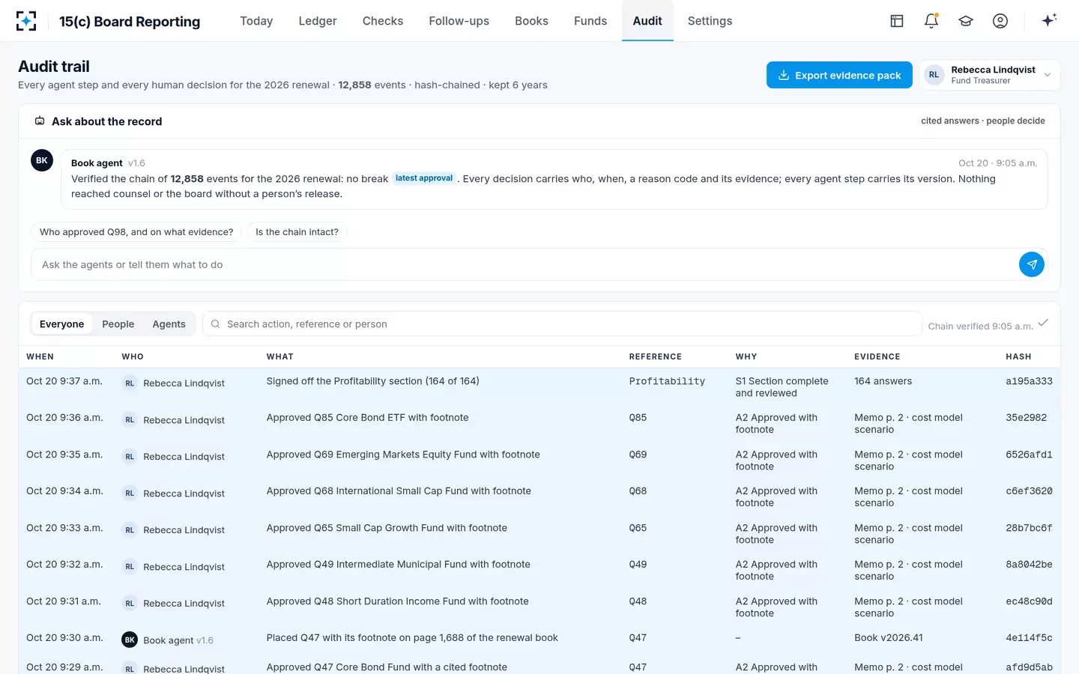The width and height of the screenshot is (1079, 674).
Task: Click Export evidence pack button
Action: [x=839, y=75]
